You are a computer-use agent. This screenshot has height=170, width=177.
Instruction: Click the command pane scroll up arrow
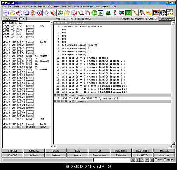point(173,22)
